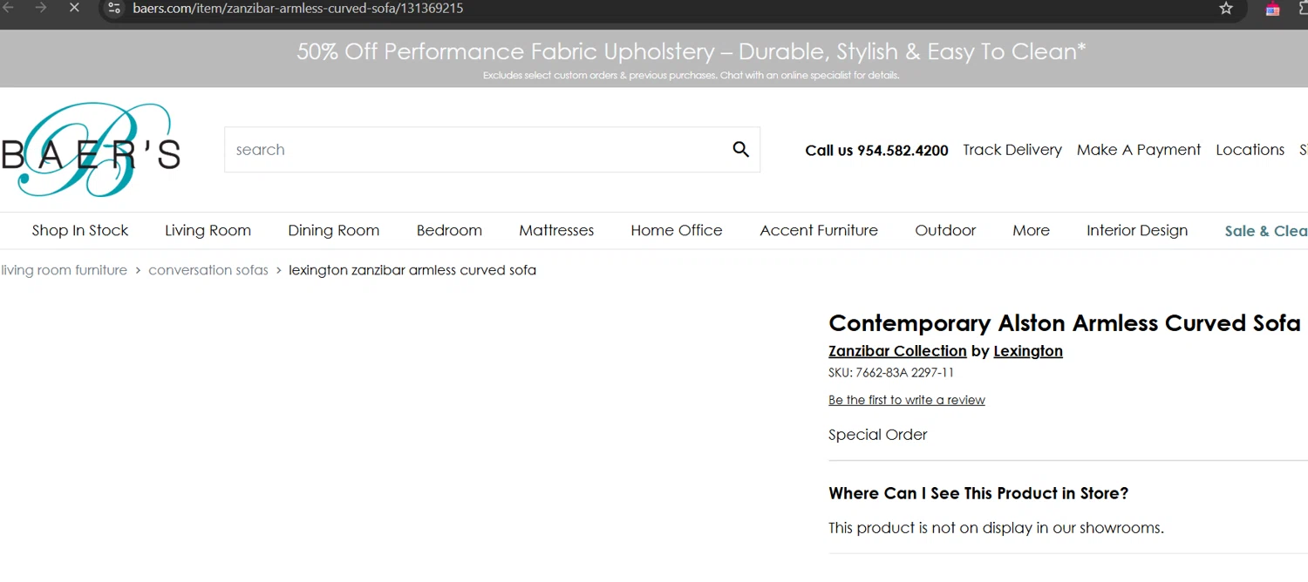This screenshot has width=1308, height=582.
Task: Click the Special Order text
Action: [x=878, y=435]
